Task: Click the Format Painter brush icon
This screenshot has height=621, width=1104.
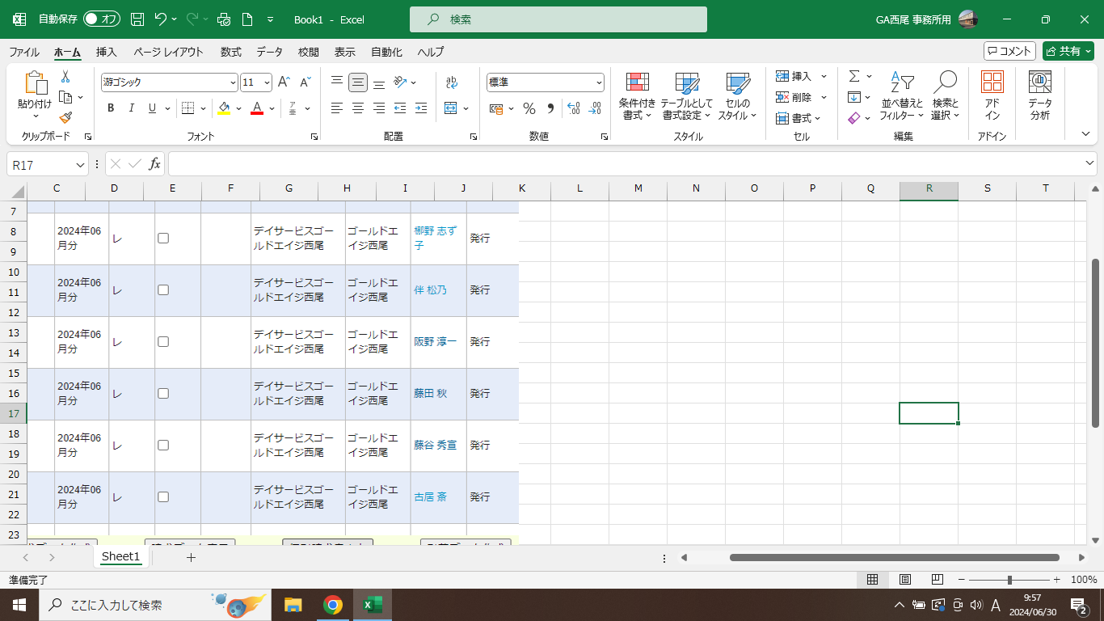Action: tap(65, 117)
